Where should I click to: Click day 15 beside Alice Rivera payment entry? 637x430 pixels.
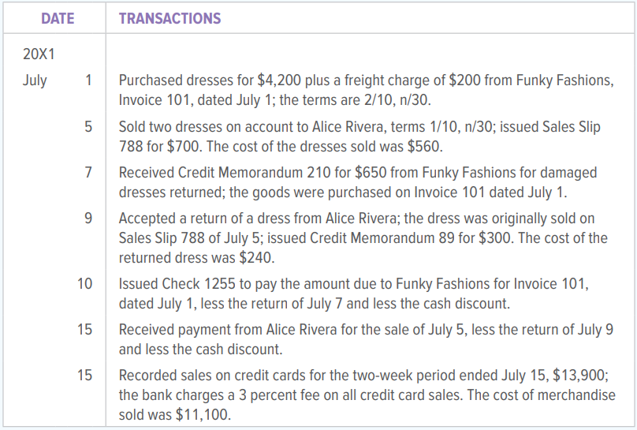(x=85, y=330)
